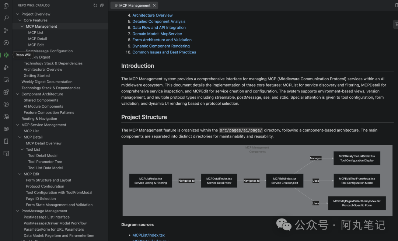Open ParameterForm for URL Parameters
398x241 pixels.
coord(53,229)
